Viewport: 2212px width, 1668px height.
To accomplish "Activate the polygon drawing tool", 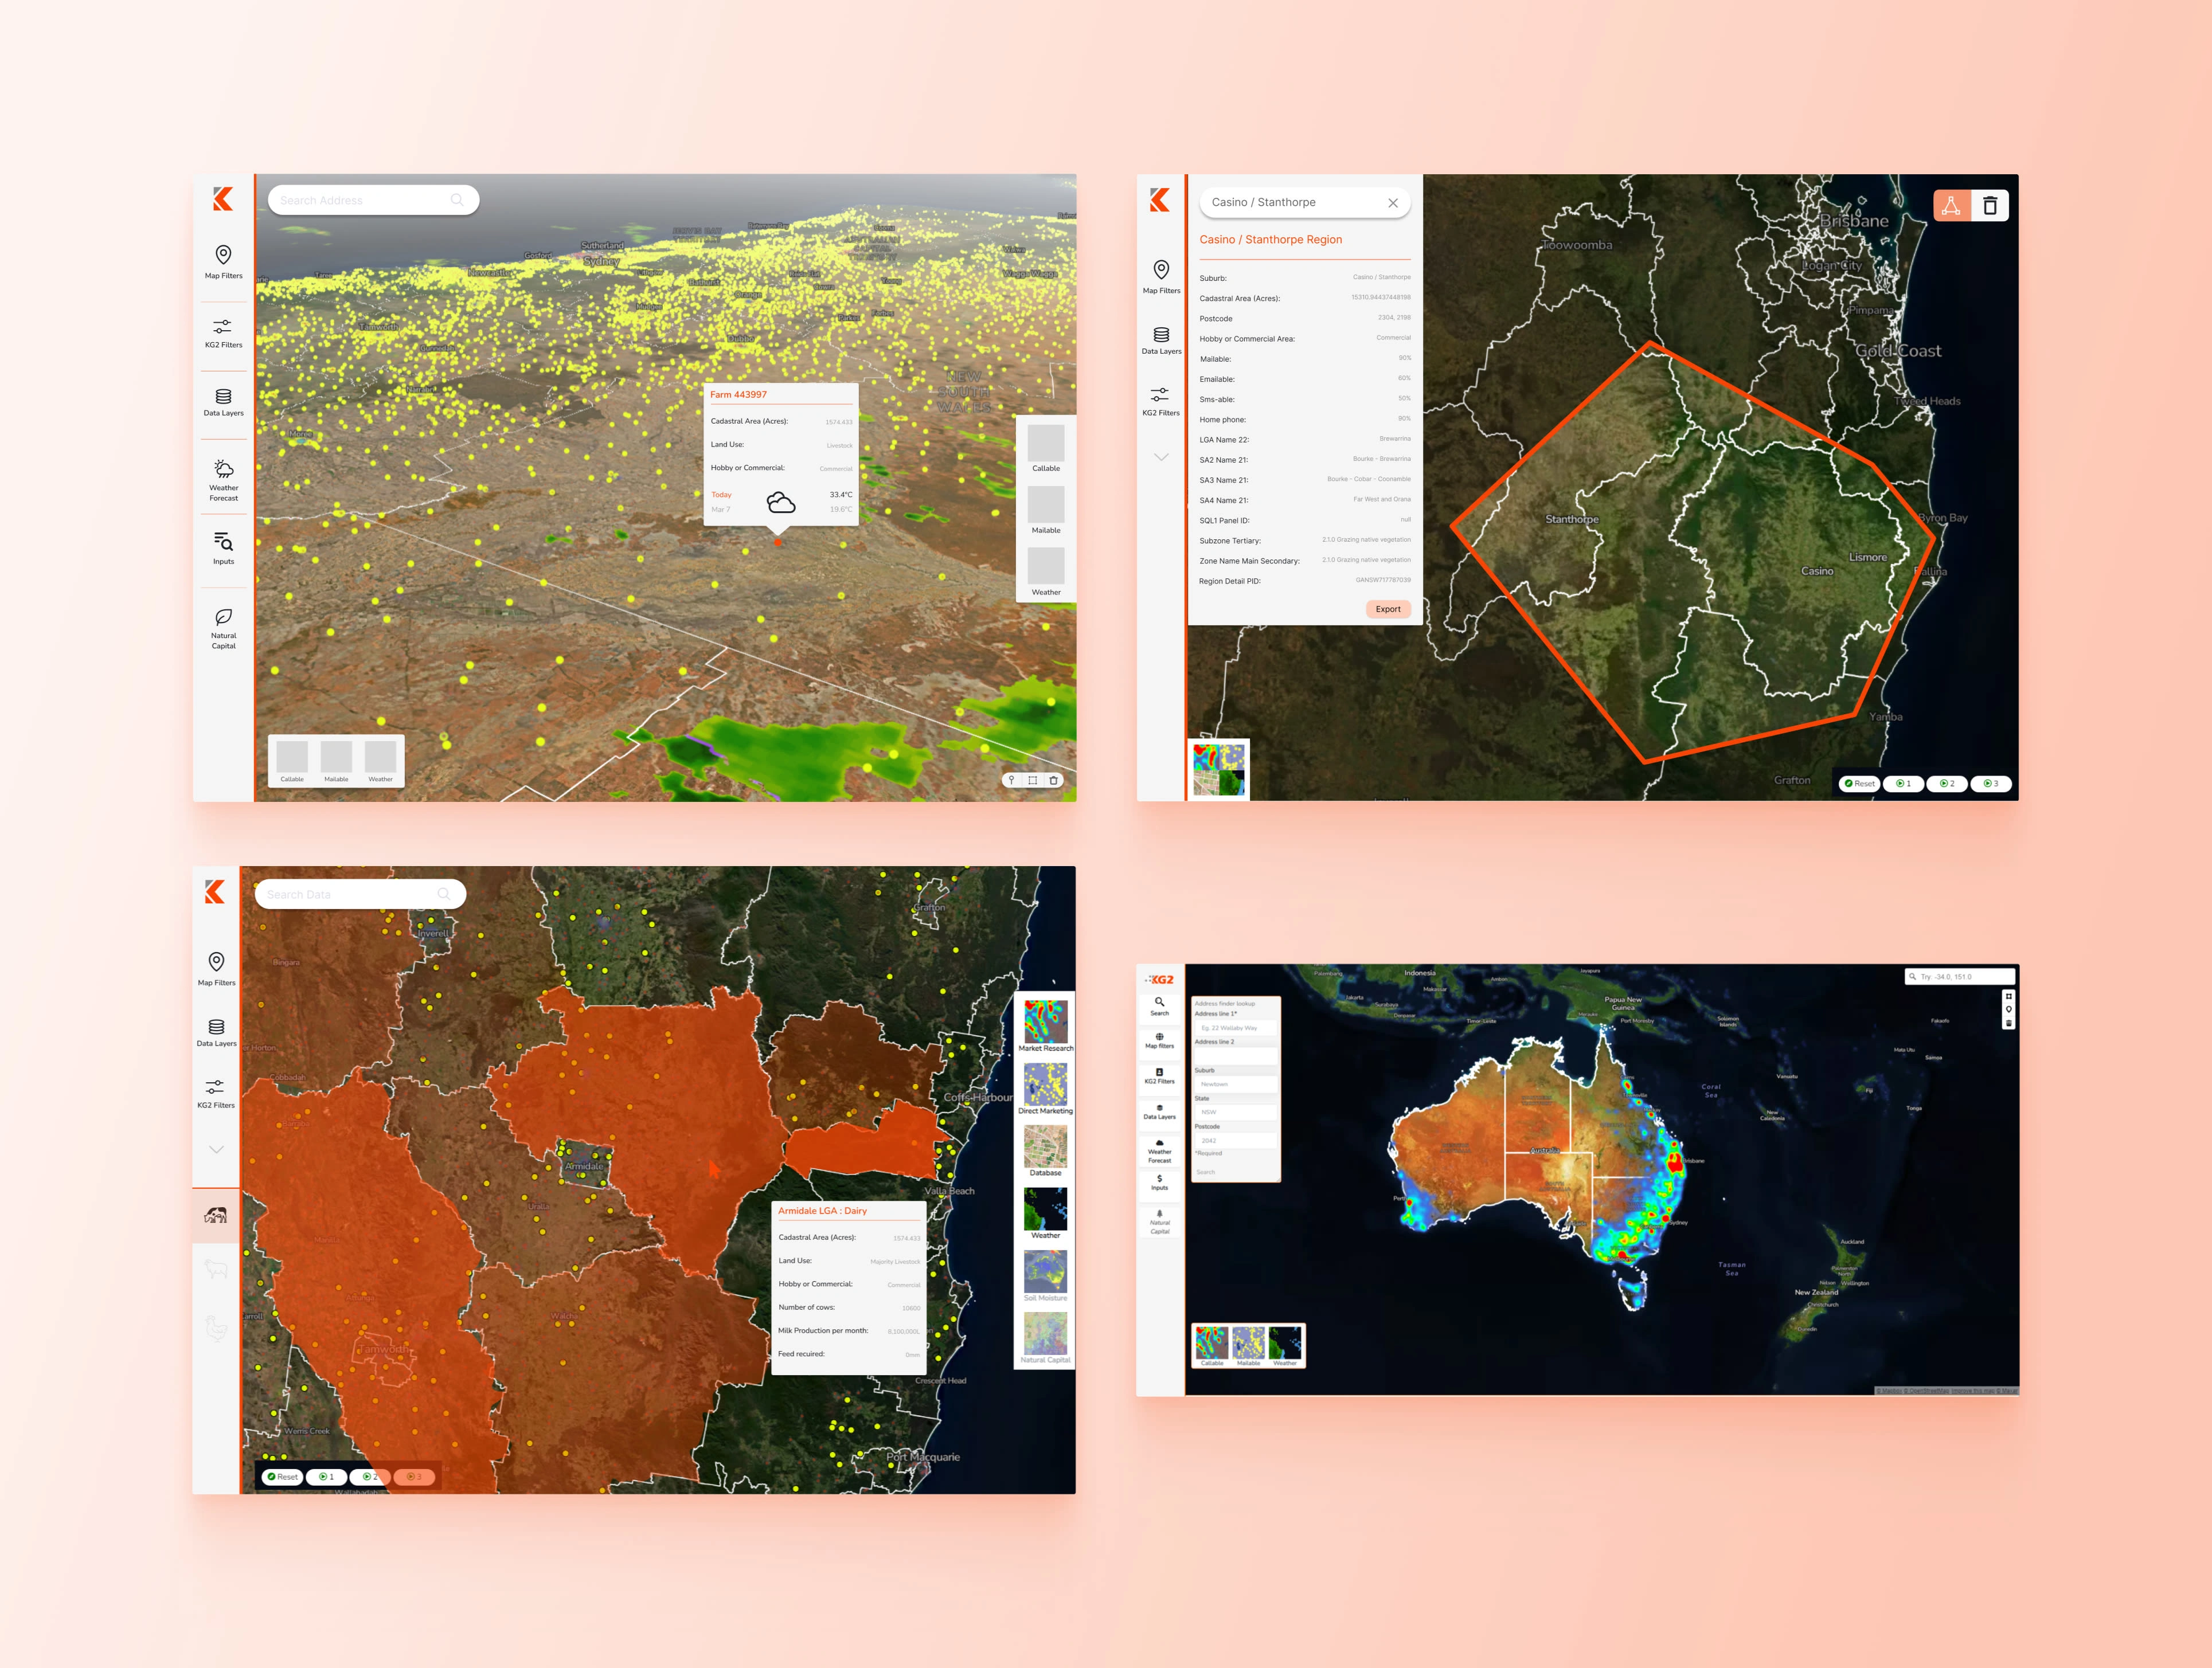I will (x=1952, y=205).
